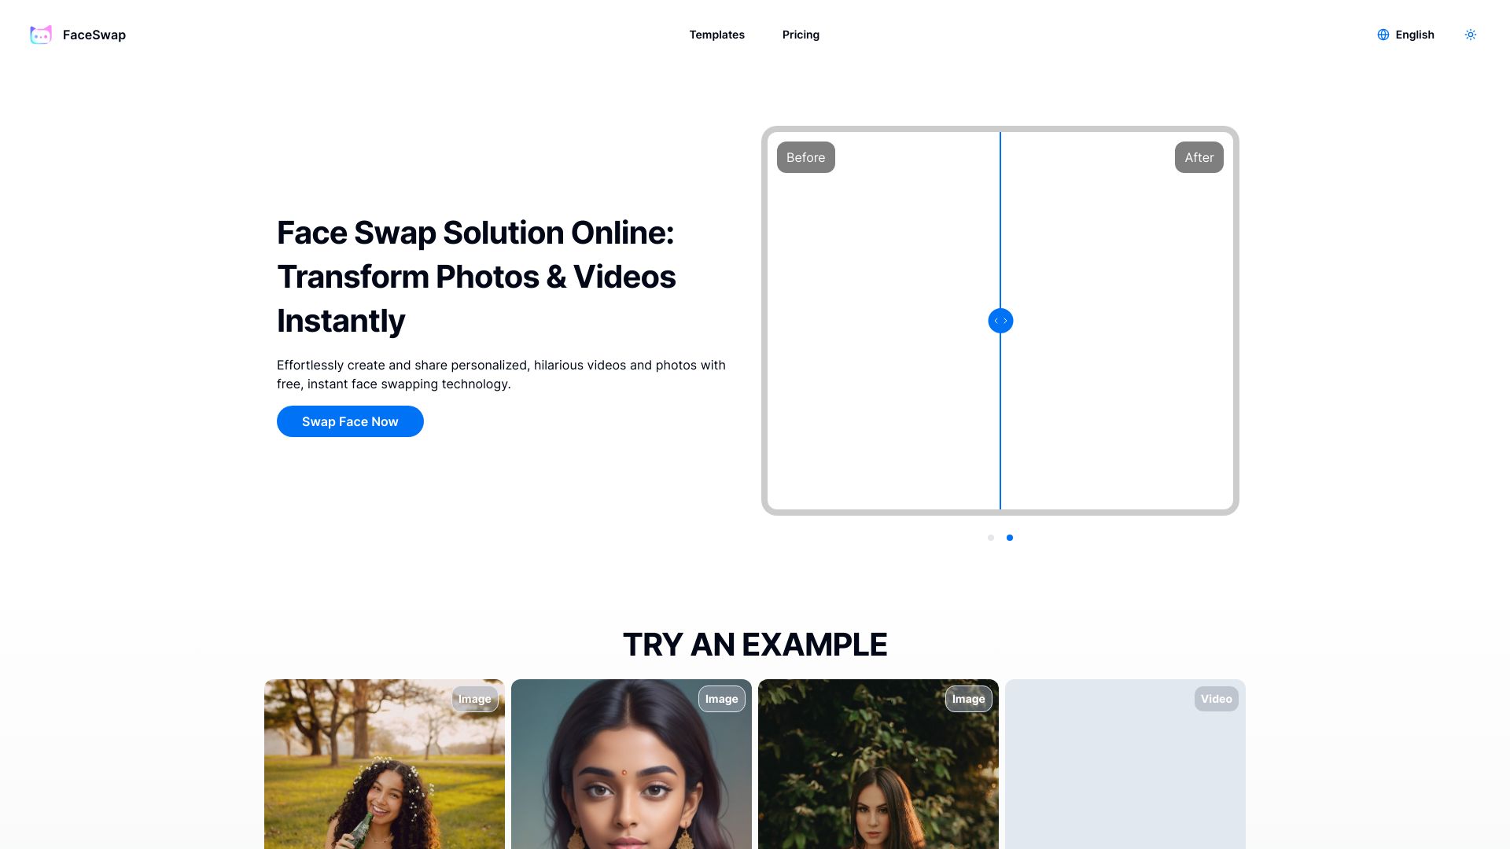Viewport: 1510px width, 849px height.
Task: Drag the before/after comparison slider
Action: pos(1000,320)
